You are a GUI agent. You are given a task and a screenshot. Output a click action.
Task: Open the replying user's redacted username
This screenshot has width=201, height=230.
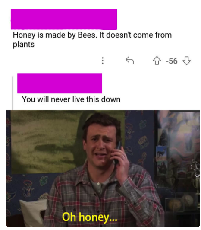pos(60,83)
